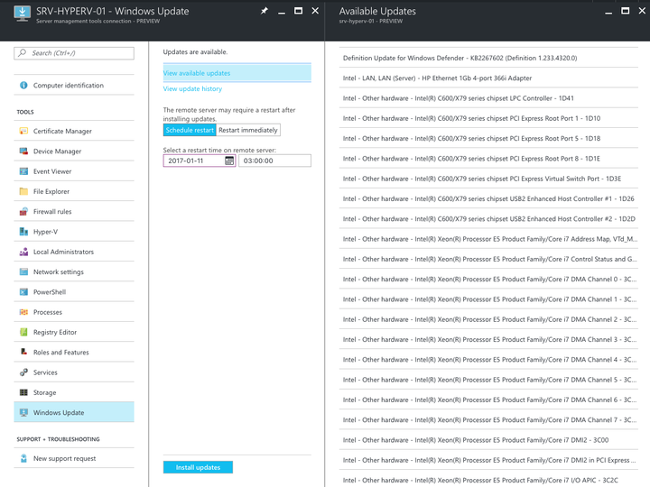Select PCI Express Root Port 8 - 1D1E update
Screen dimensions: 650x487
pyautogui.click(x=488, y=159)
